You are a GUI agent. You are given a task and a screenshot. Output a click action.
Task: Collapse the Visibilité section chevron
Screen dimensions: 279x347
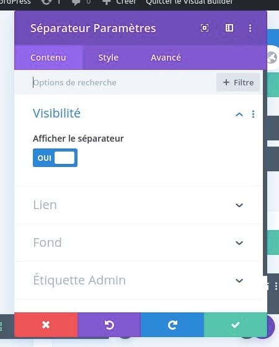[x=239, y=114]
